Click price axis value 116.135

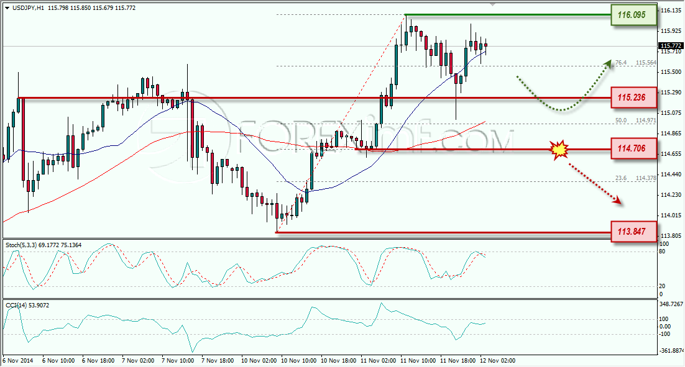pos(671,11)
